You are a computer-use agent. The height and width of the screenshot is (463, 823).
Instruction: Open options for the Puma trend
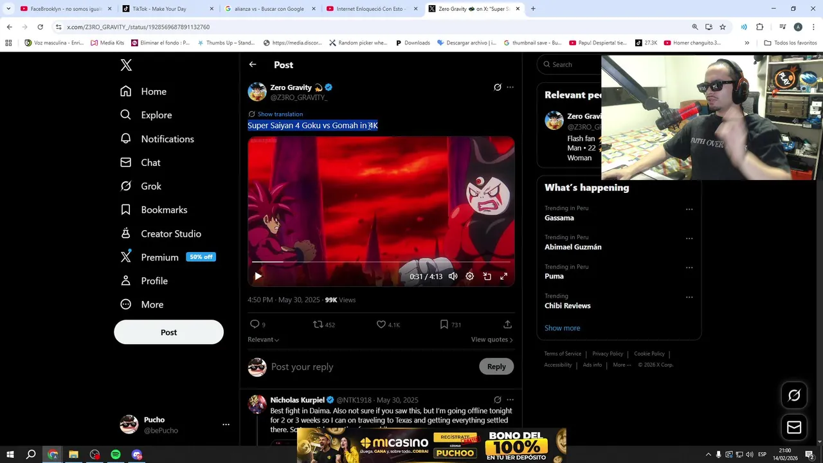click(x=689, y=268)
